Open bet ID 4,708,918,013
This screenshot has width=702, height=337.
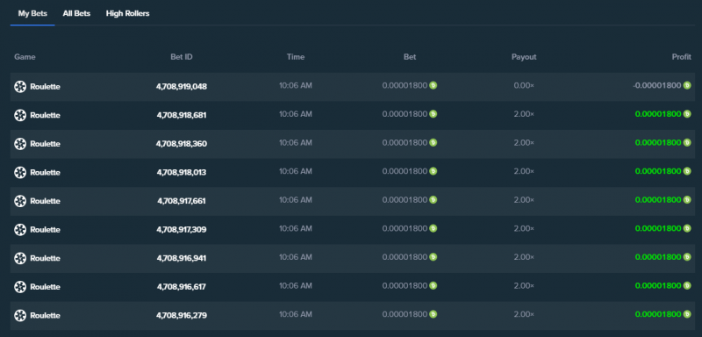click(x=182, y=172)
